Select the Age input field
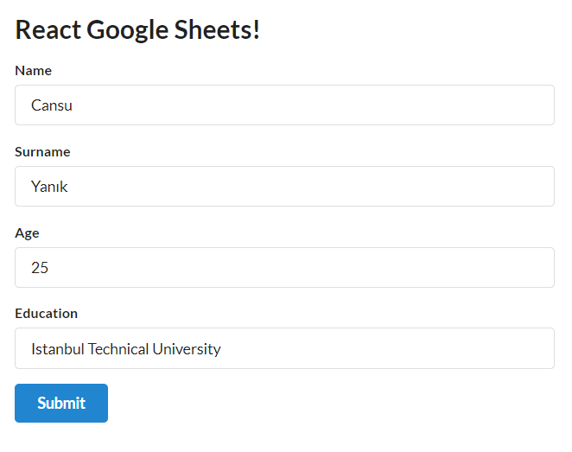Viewport: 572px width, 452px height. click(x=284, y=268)
